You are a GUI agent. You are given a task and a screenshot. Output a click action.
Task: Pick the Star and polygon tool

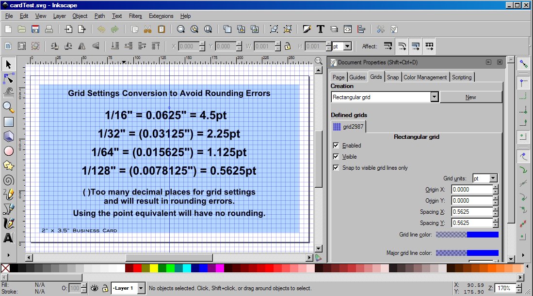(9, 165)
